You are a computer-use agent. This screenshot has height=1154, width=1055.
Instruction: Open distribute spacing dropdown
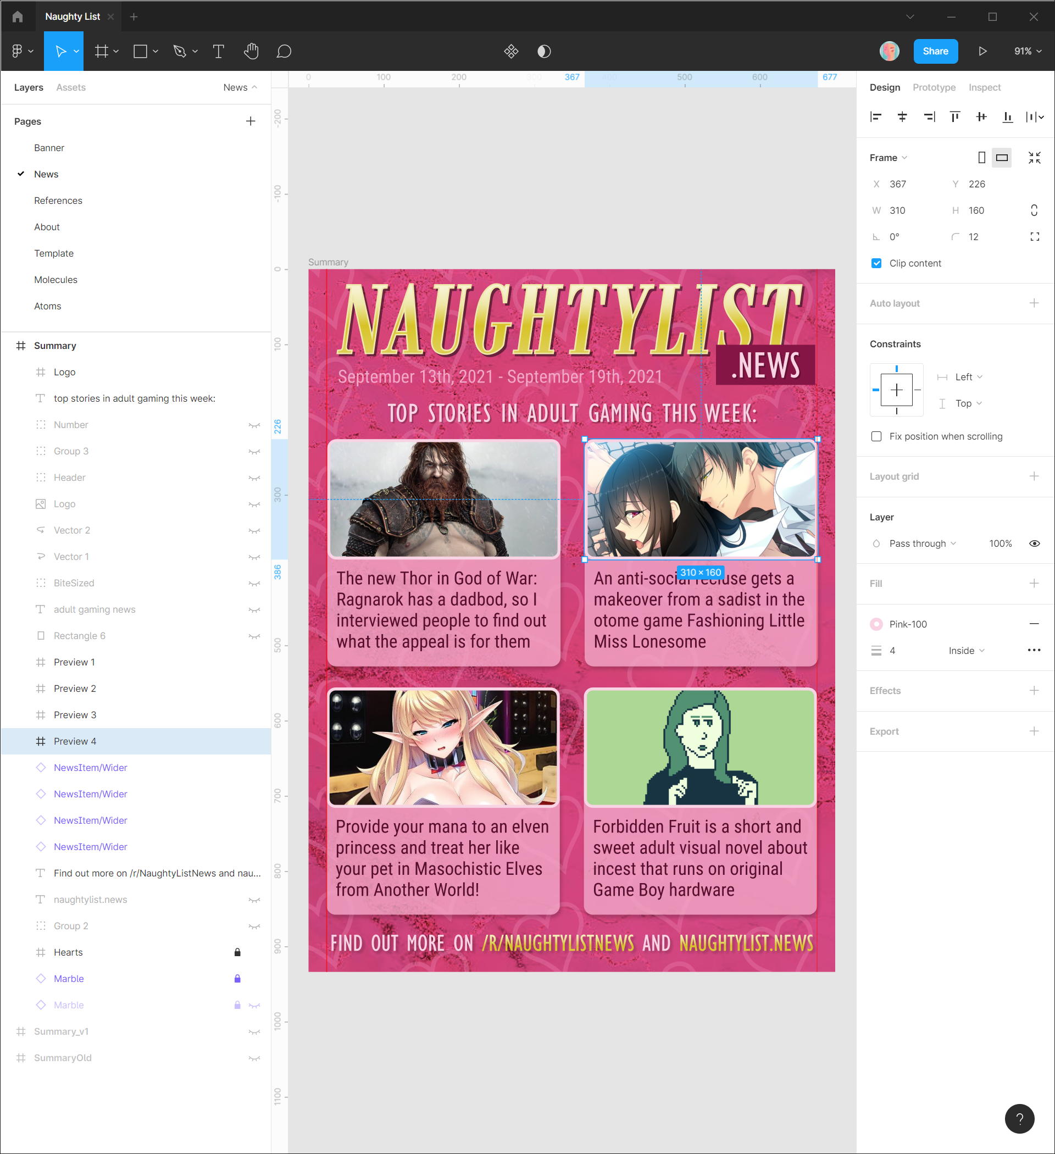click(x=1034, y=116)
